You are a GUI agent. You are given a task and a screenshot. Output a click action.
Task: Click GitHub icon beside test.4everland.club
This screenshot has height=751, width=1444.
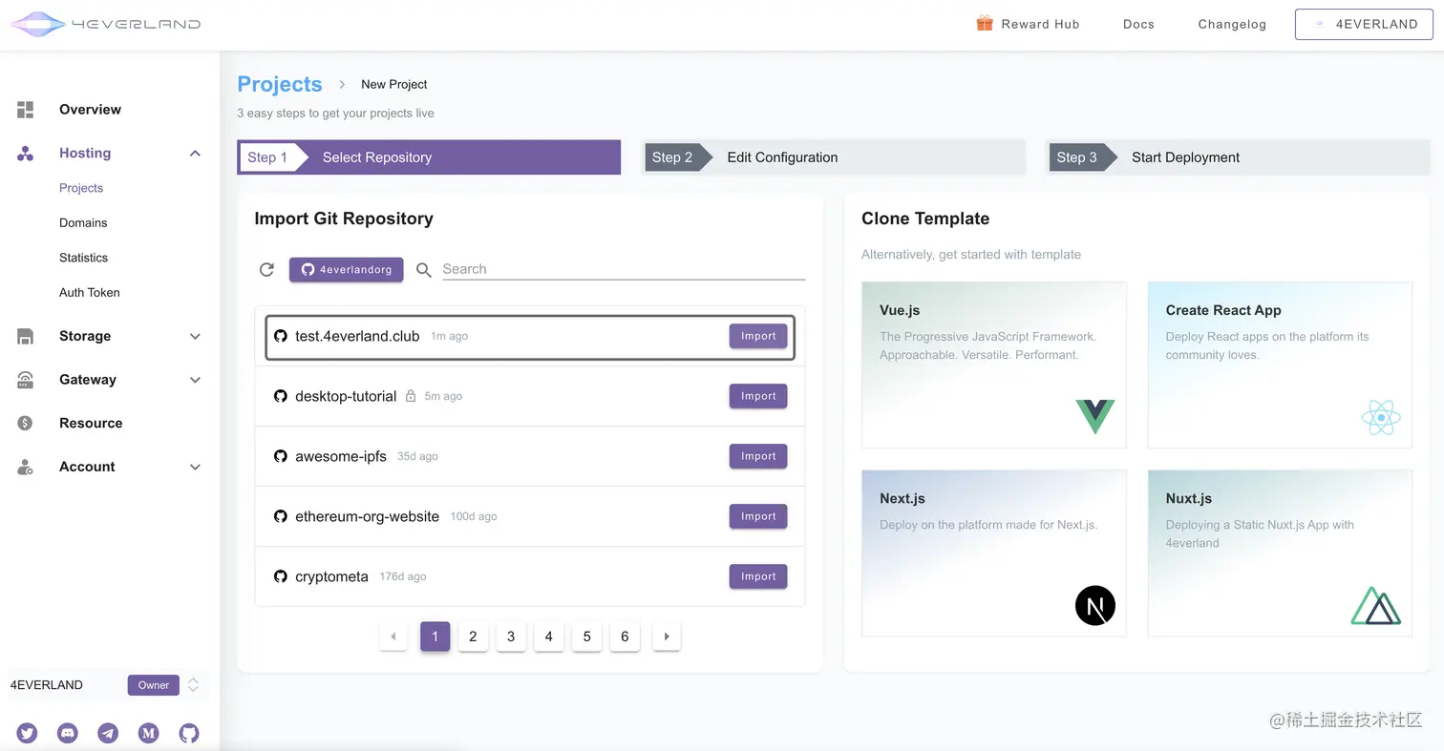pyautogui.click(x=281, y=336)
